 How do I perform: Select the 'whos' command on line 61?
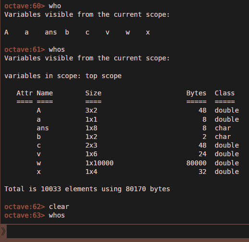pyautogui.click(x=57, y=50)
